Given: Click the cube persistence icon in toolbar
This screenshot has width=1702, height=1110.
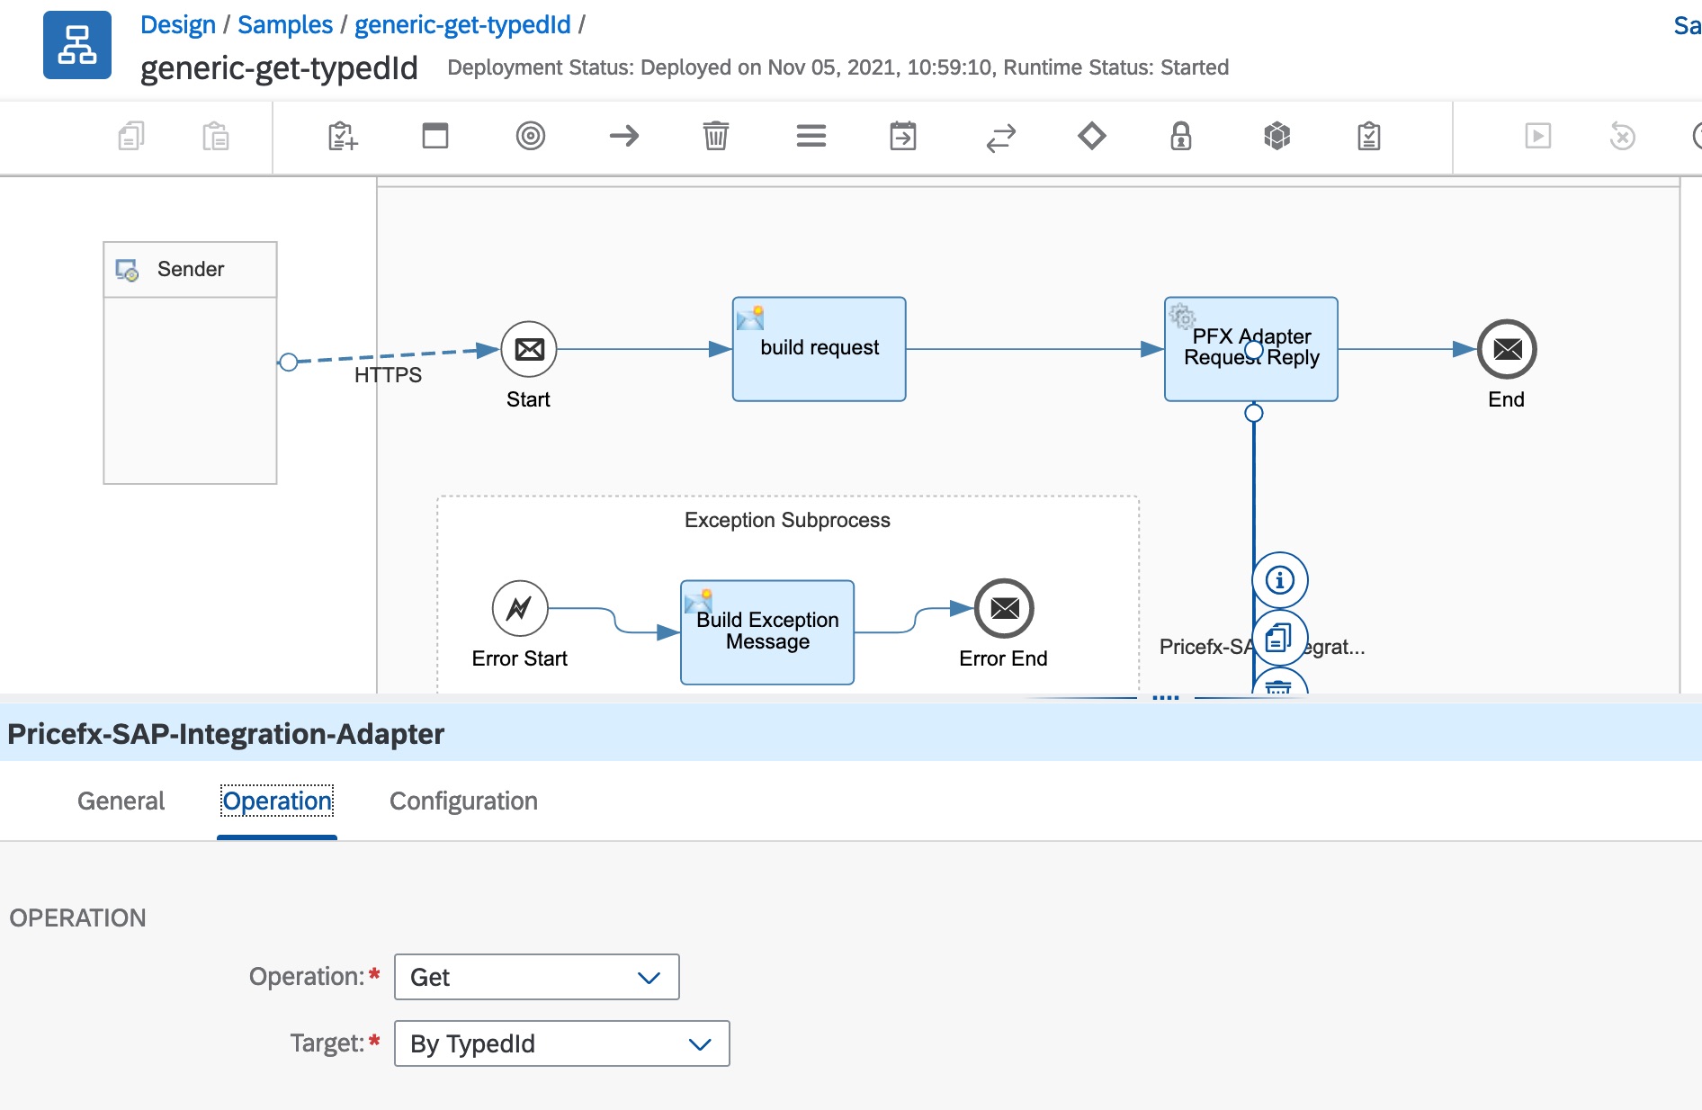Looking at the screenshot, I should [x=1276, y=137].
